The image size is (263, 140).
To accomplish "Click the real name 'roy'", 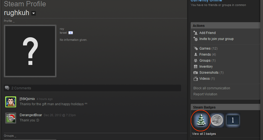I will coord(62,29).
